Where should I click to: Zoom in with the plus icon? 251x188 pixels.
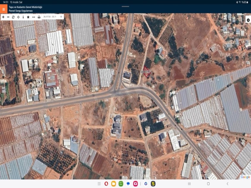(3, 17)
